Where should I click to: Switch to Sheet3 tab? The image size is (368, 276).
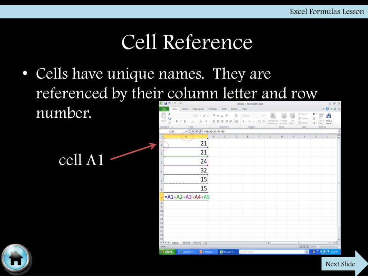pos(197,243)
